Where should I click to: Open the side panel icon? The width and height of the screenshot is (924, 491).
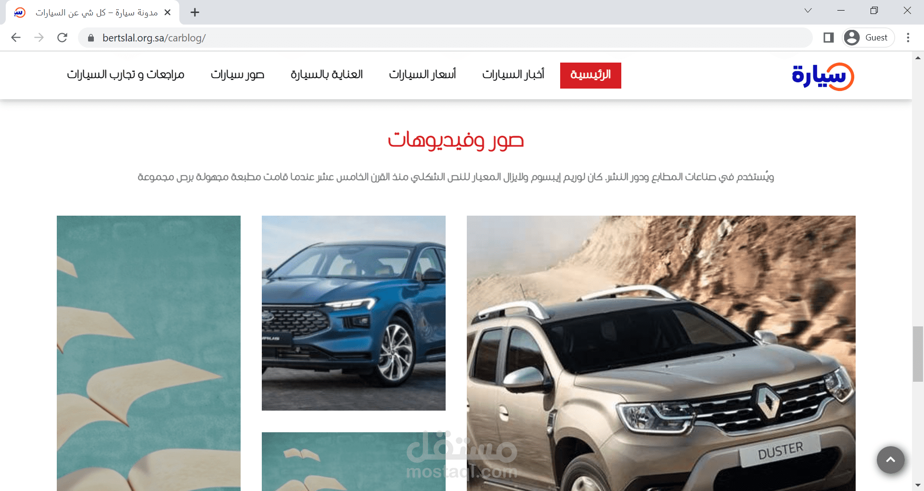(828, 38)
